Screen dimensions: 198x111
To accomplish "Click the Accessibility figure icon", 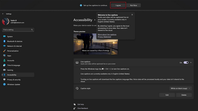I will coord(4,75).
